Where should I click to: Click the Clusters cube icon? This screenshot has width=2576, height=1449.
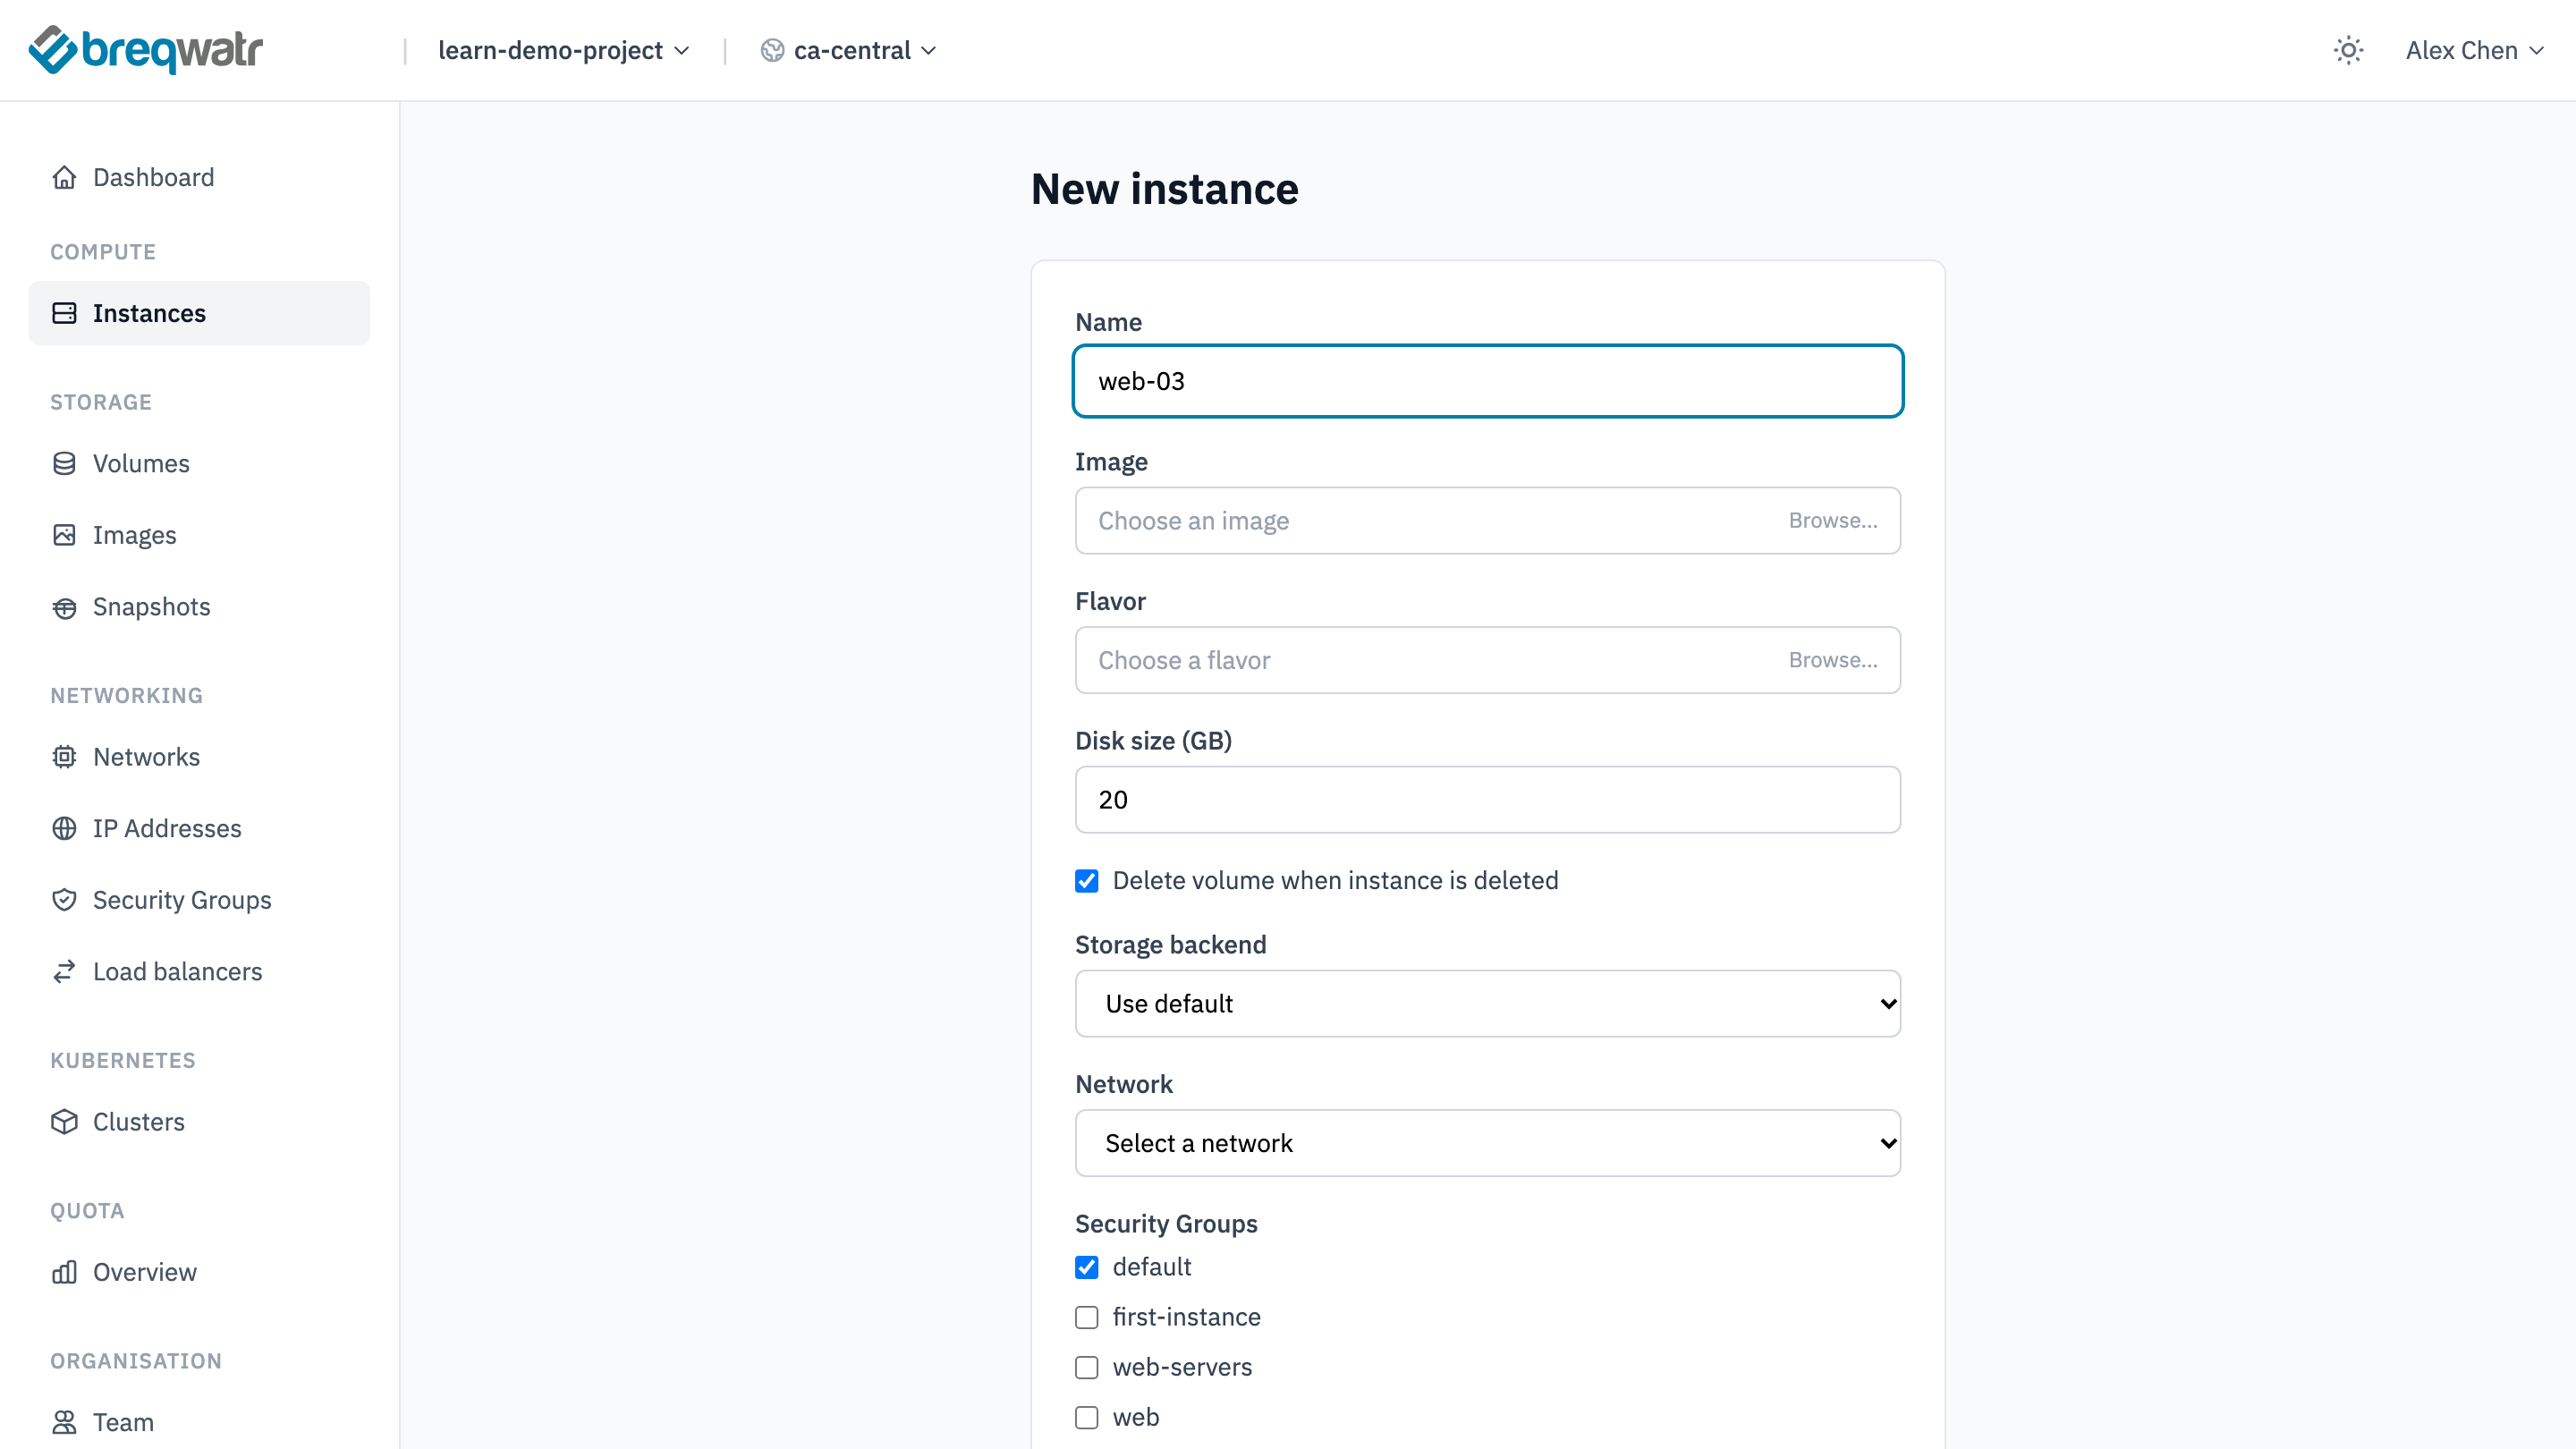64,1122
